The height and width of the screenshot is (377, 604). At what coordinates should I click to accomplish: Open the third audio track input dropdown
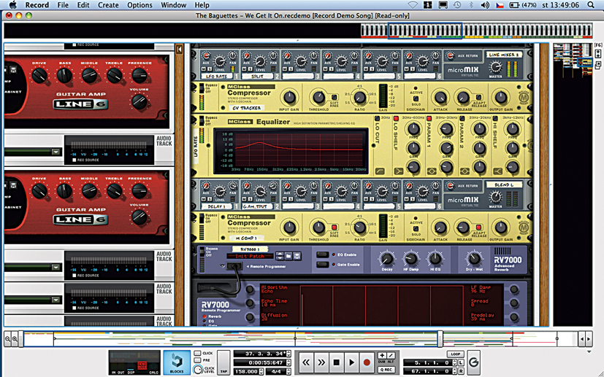tap(56, 300)
